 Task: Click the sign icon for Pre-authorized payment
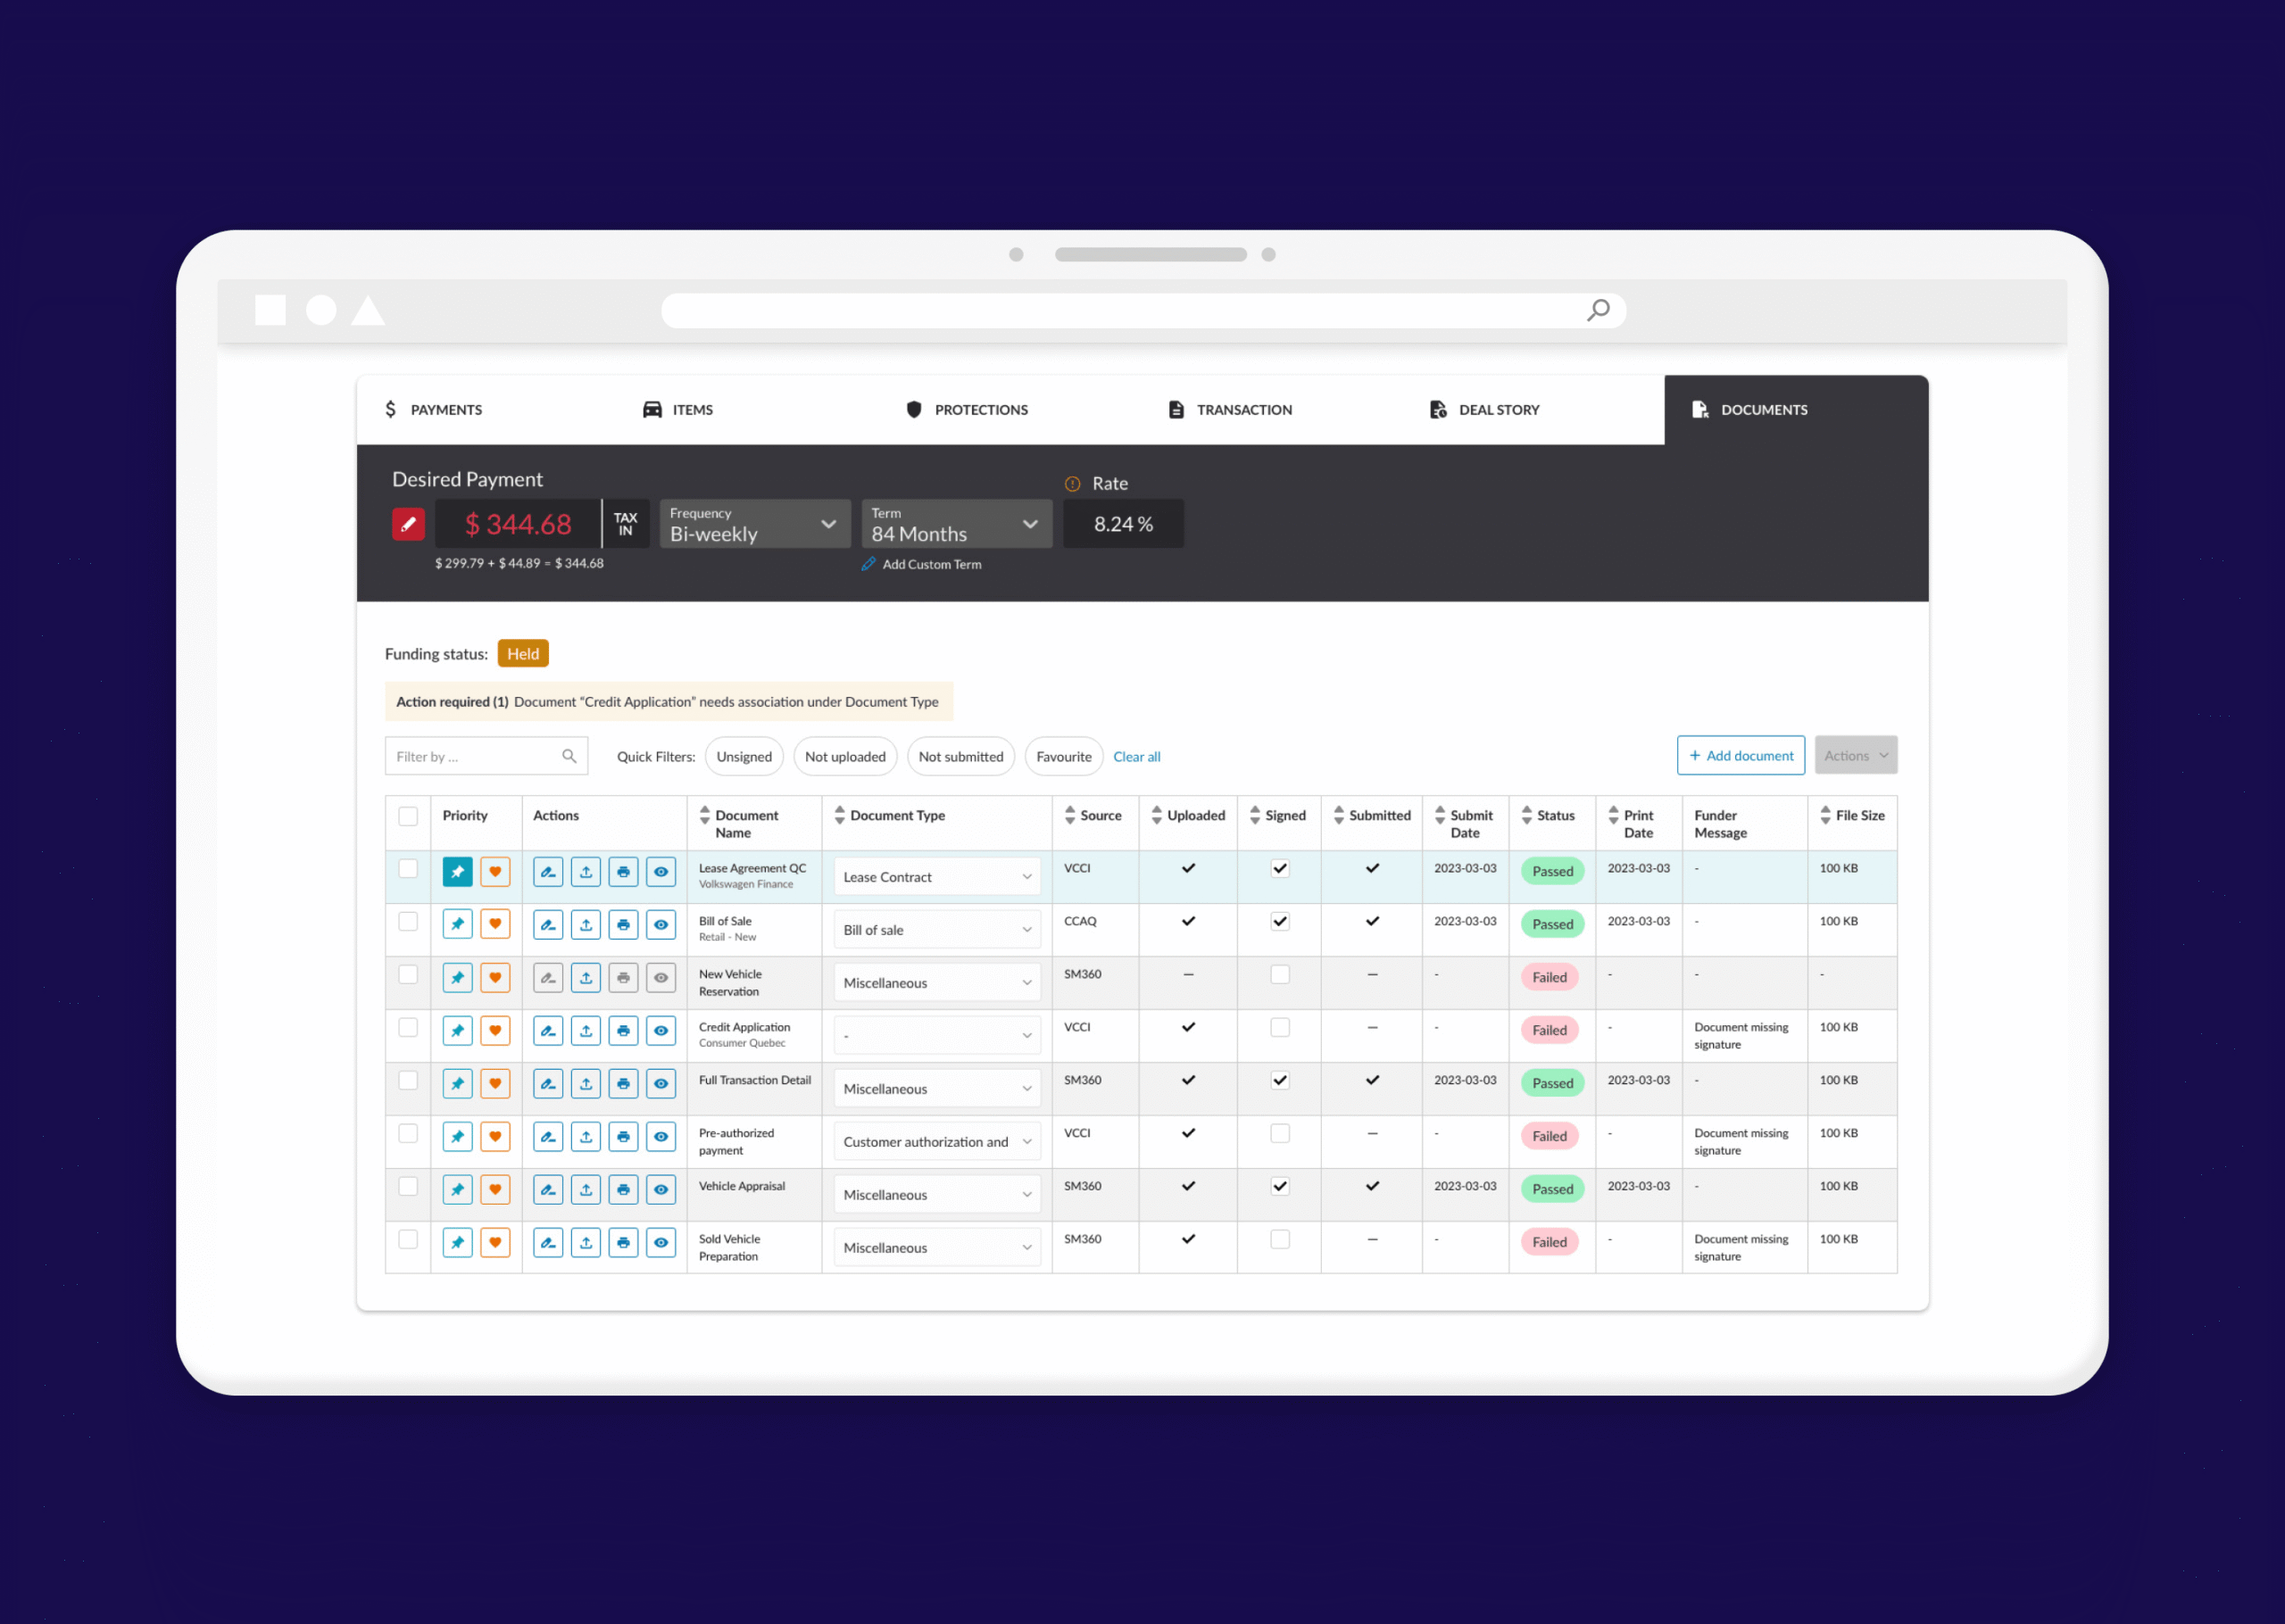pos(547,1136)
